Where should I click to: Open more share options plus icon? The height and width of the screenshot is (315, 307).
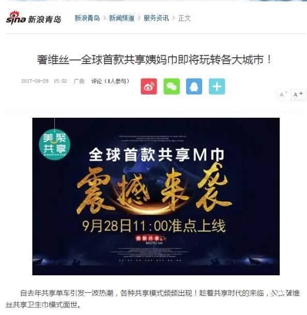[217, 86]
